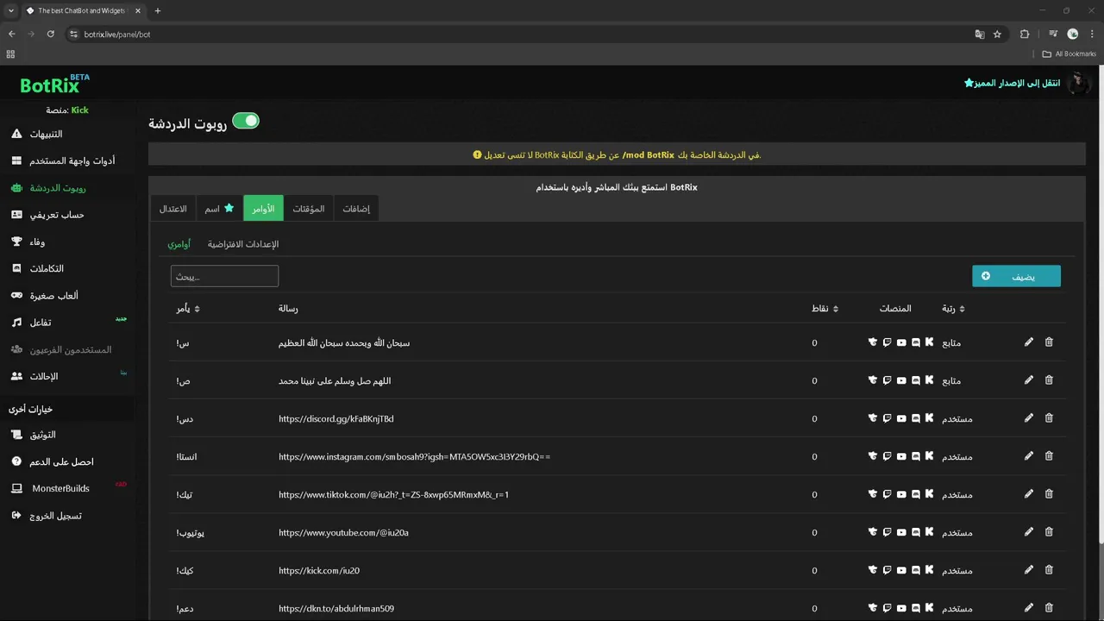Open أوامري sub-tab

pyautogui.click(x=179, y=244)
